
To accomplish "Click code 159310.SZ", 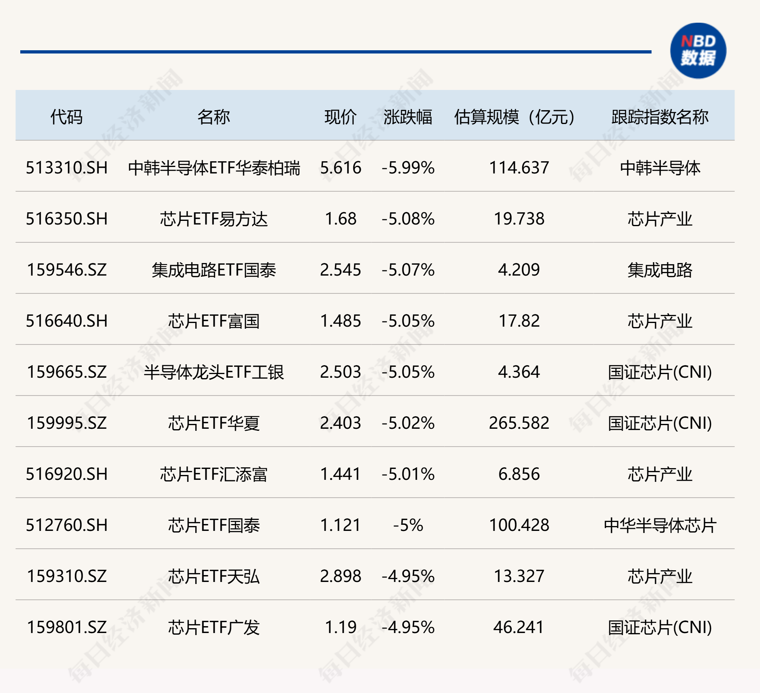I will coord(67,576).
